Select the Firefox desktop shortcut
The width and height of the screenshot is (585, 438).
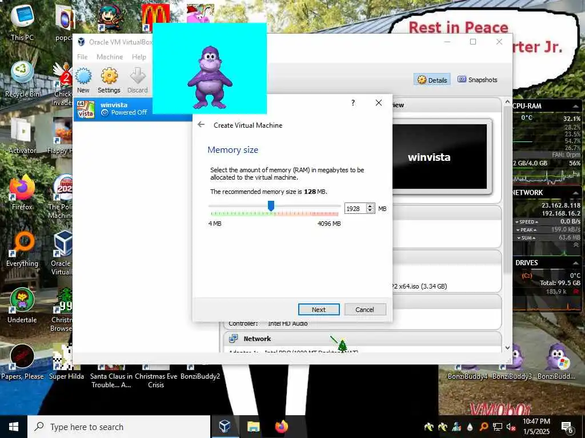pyautogui.click(x=22, y=192)
